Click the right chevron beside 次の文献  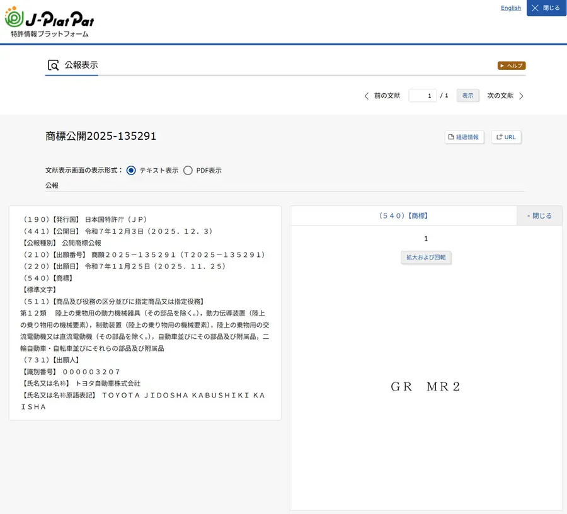pyautogui.click(x=521, y=96)
